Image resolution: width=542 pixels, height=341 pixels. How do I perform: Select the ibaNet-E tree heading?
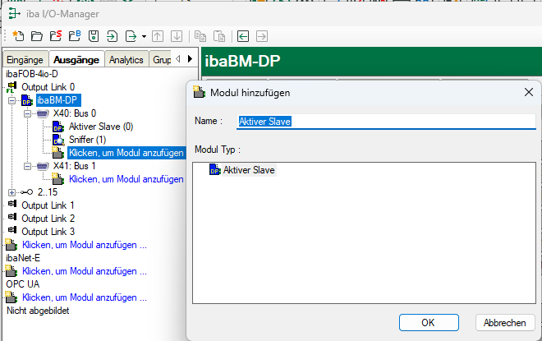point(23,258)
